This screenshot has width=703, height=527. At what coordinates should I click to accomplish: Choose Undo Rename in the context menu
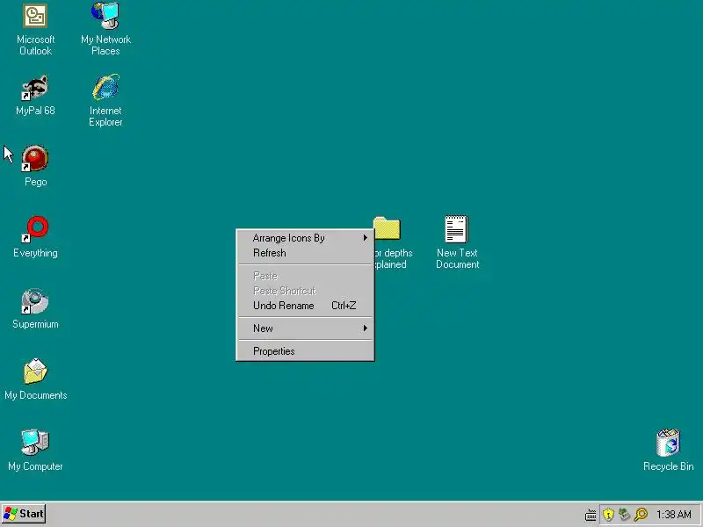click(x=305, y=306)
